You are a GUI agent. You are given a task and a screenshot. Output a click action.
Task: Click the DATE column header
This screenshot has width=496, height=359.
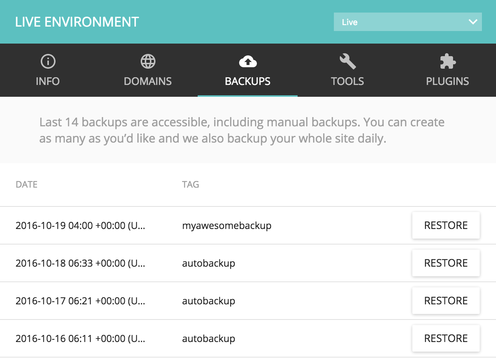click(26, 184)
